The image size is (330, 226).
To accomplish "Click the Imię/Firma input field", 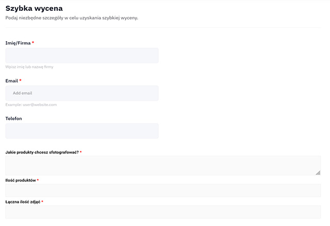I will tap(81, 56).
